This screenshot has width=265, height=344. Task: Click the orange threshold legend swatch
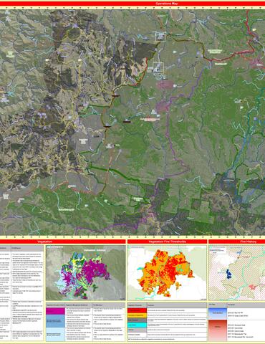coord(137,315)
